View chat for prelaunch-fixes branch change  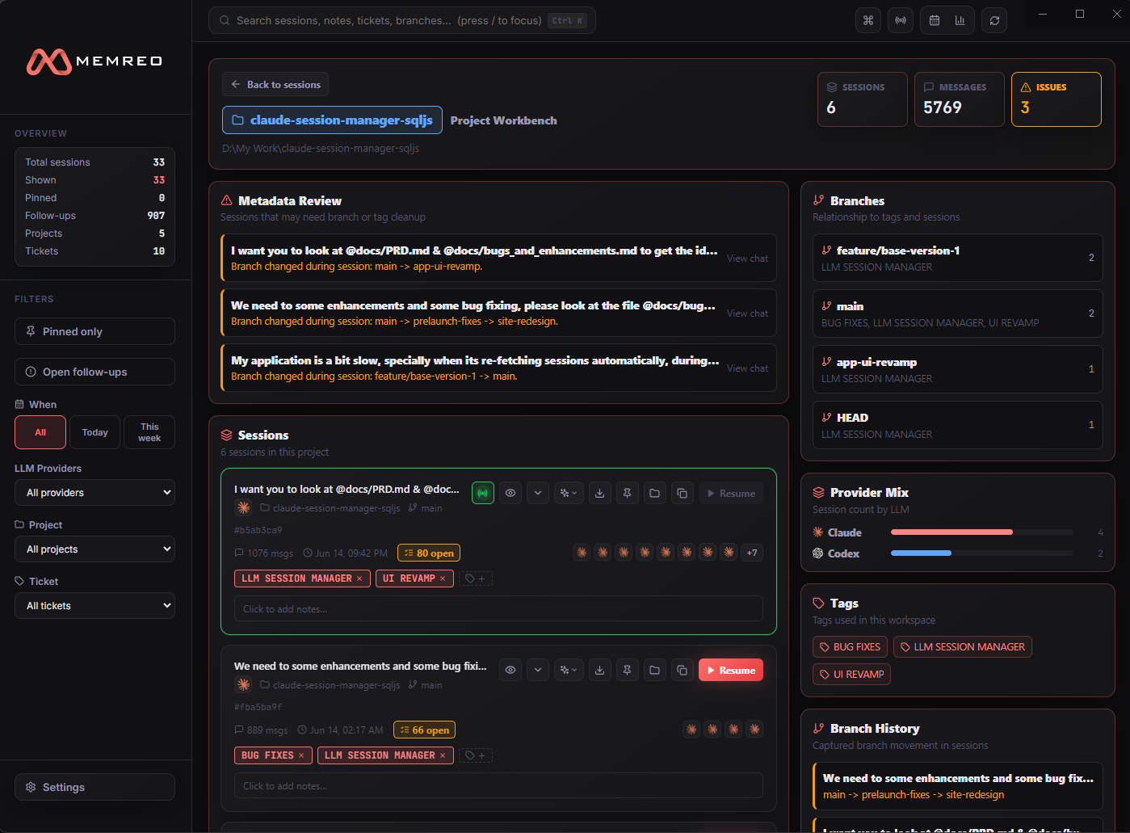click(747, 313)
